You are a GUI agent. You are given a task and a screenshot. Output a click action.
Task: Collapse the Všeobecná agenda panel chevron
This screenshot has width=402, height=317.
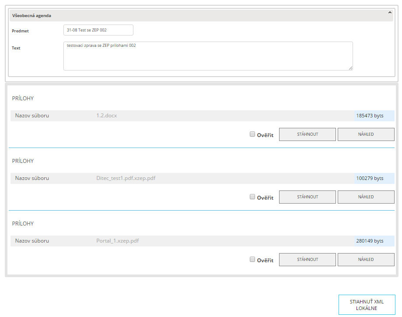390,13
